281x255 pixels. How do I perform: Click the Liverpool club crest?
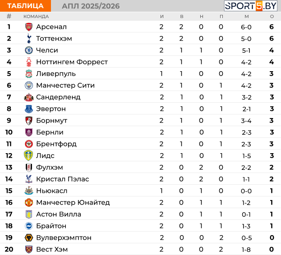click(29, 74)
